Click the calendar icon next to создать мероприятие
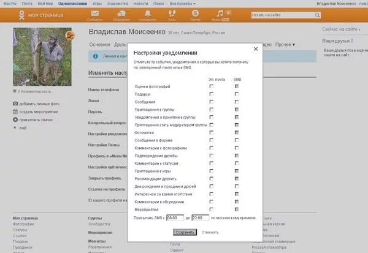 [x=15, y=111]
